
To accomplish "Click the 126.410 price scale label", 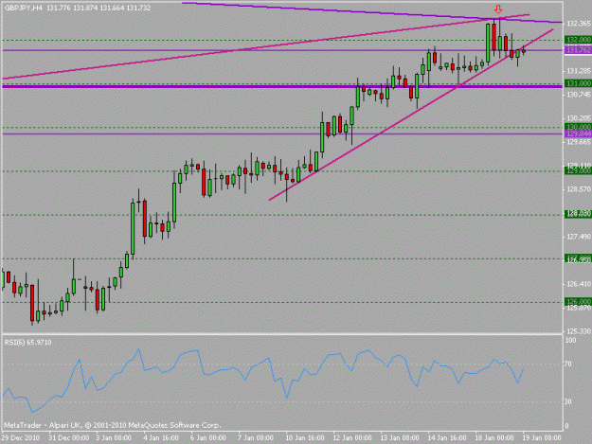I will pos(579,284).
